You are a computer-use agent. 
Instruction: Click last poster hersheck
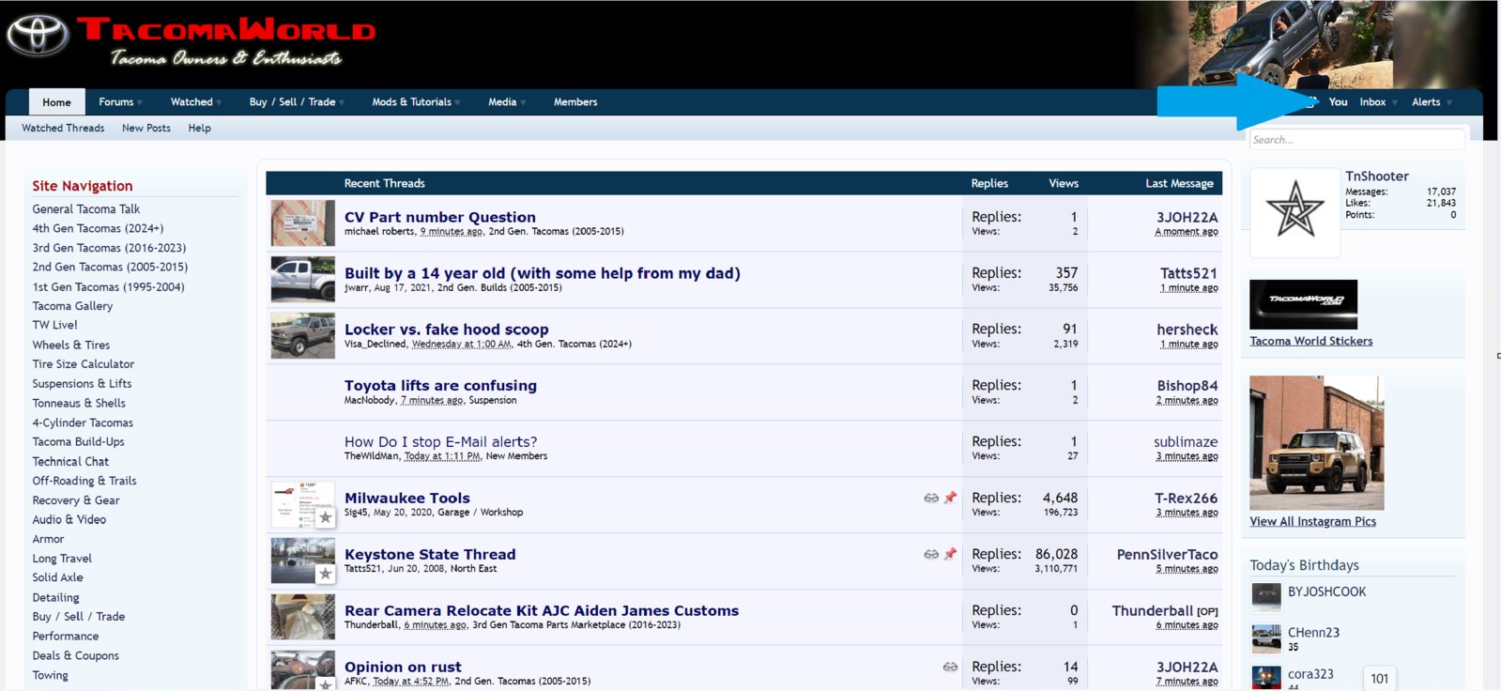coord(1187,330)
